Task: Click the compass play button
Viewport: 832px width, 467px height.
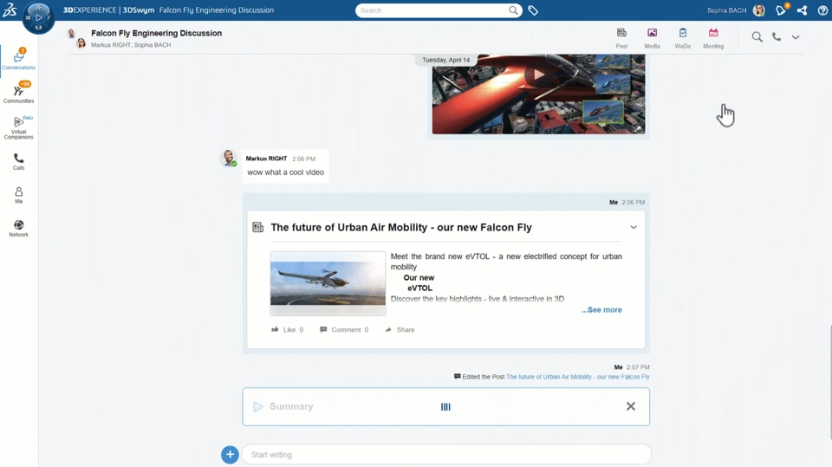Action: (x=39, y=17)
